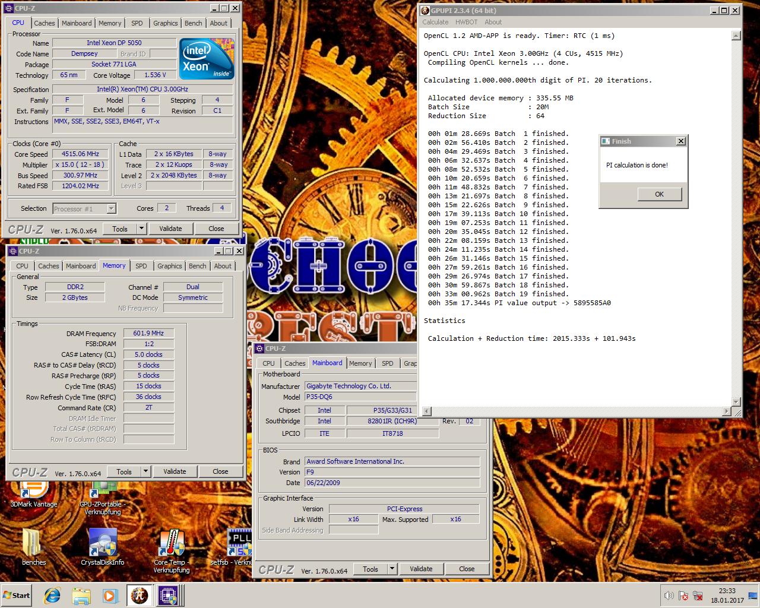The width and height of the screenshot is (760, 608).
Task: Expand Tools dropdown arrow in top CPU-Z window
Action: (141, 229)
